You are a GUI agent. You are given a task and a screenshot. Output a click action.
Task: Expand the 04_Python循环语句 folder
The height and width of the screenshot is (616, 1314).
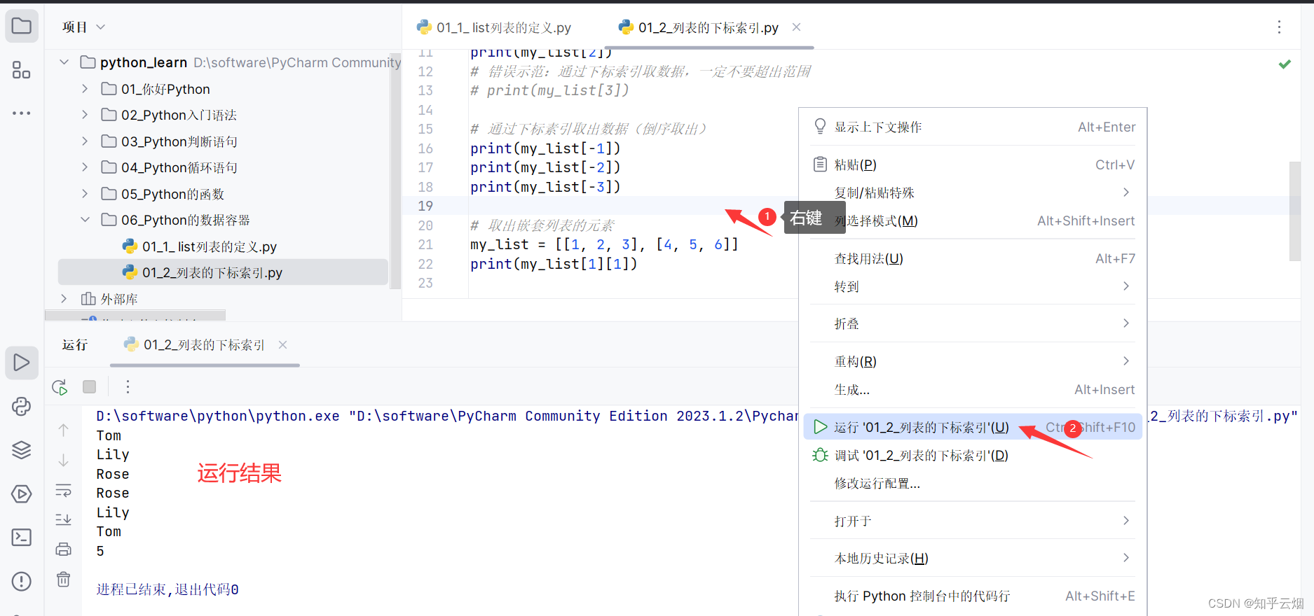[85, 167]
